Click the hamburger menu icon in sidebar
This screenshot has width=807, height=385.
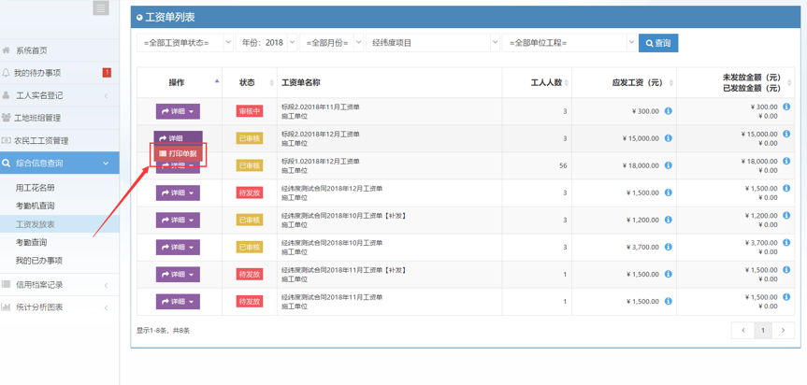(x=101, y=8)
